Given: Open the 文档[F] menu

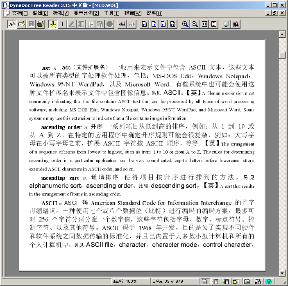Looking at the screenshot, I should click(x=20, y=13).
